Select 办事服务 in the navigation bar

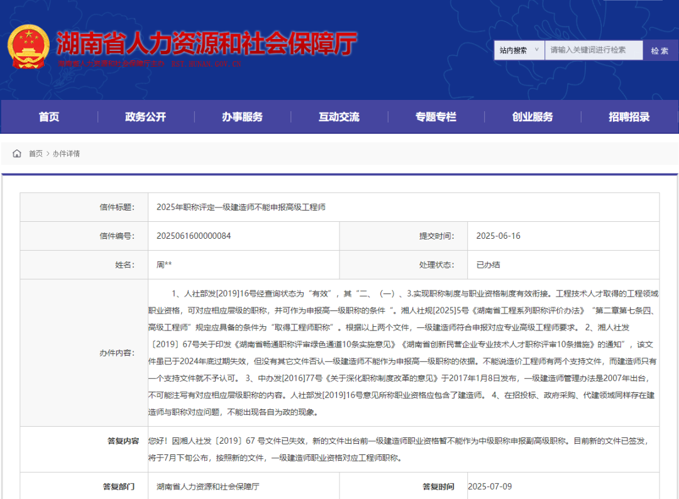[242, 117]
